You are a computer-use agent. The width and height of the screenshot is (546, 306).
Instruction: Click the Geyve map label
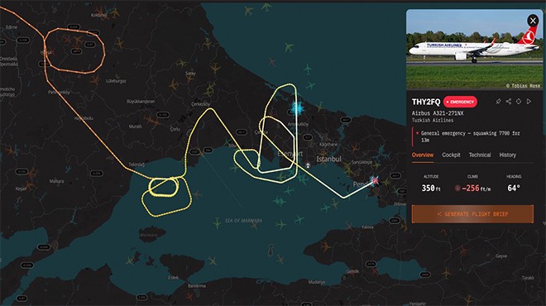(x=501, y=256)
